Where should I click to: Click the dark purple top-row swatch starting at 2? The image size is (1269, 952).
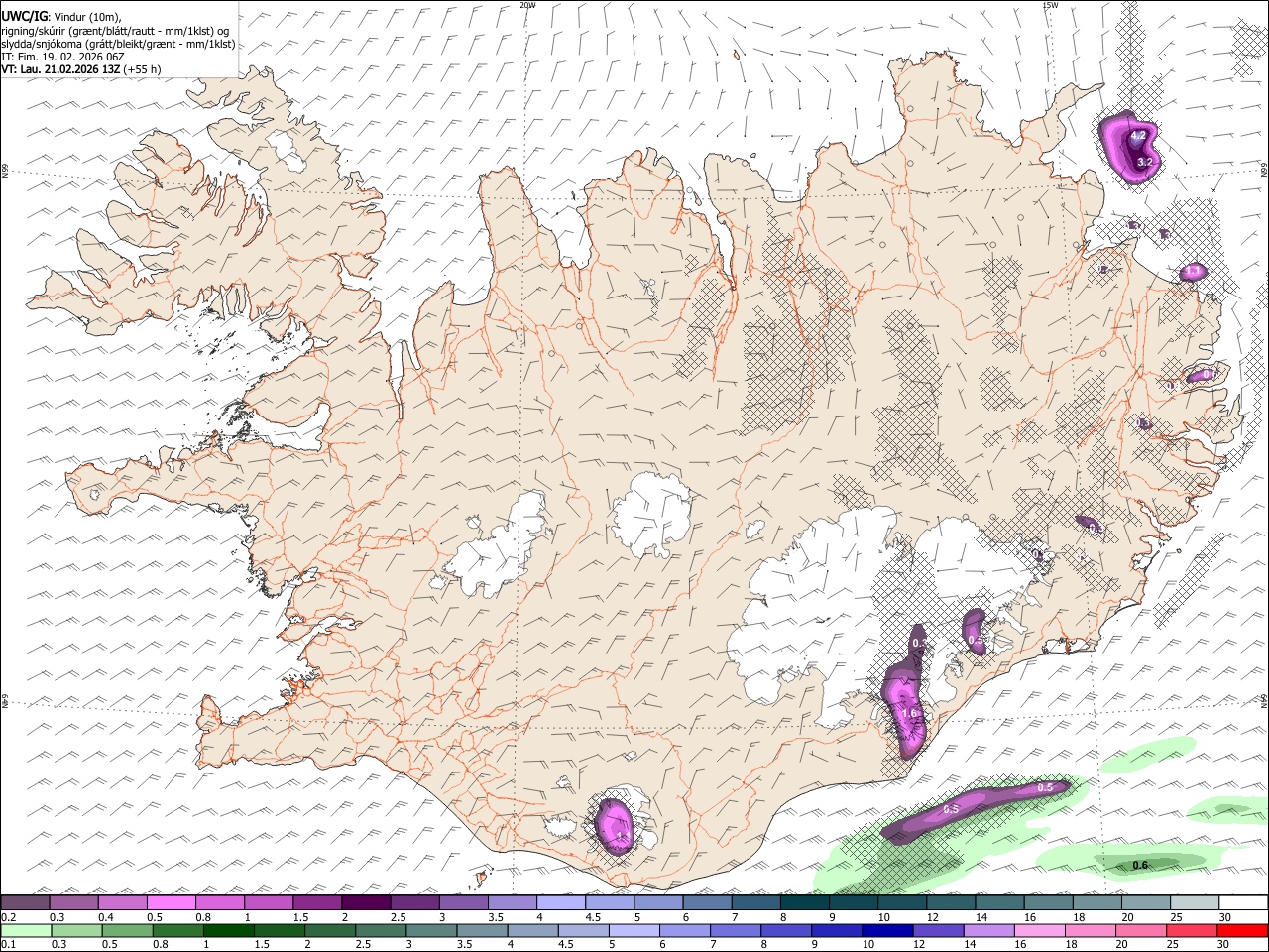click(x=366, y=903)
